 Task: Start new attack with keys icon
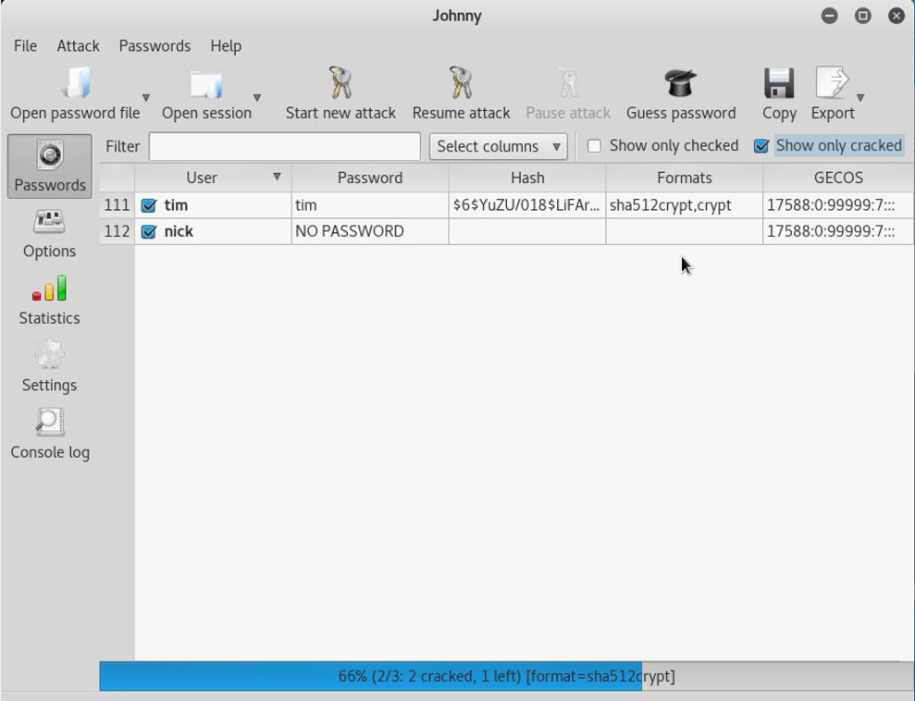pyautogui.click(x=340, y=82)
